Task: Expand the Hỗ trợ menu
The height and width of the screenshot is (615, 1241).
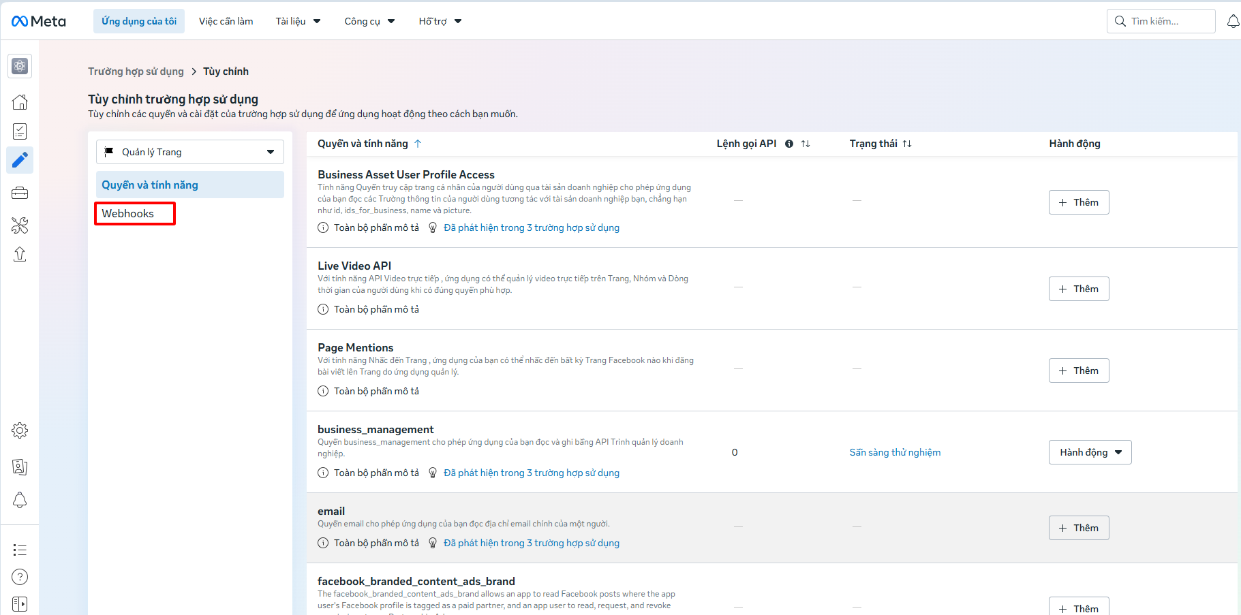Action: coord(440,21)
